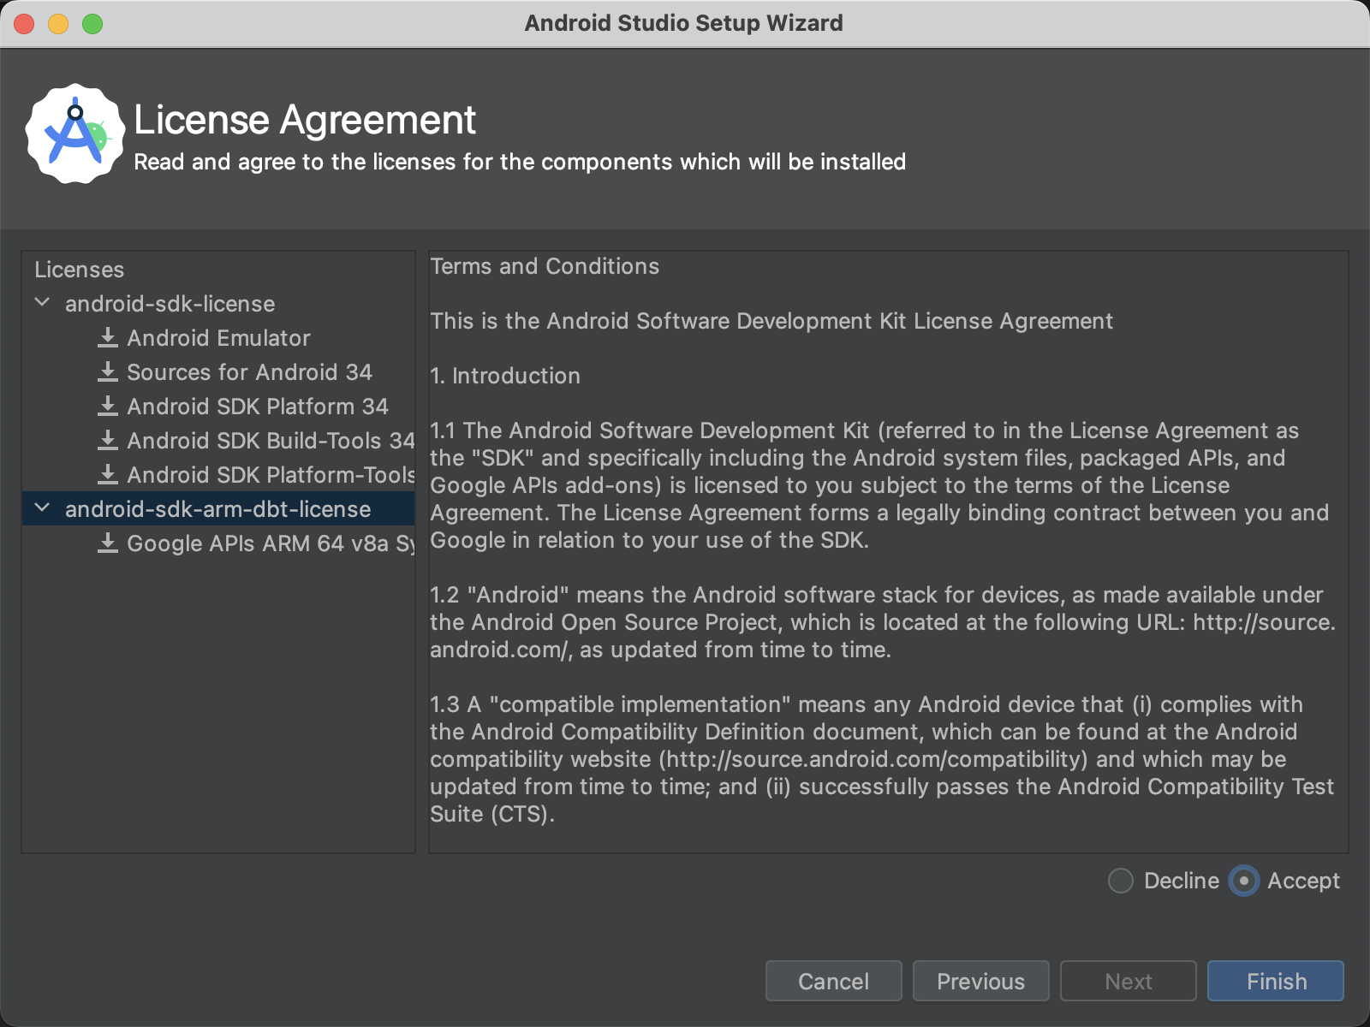Click download icon beside Android SDK Platform 34
1370x1027 pixels.
108,407
